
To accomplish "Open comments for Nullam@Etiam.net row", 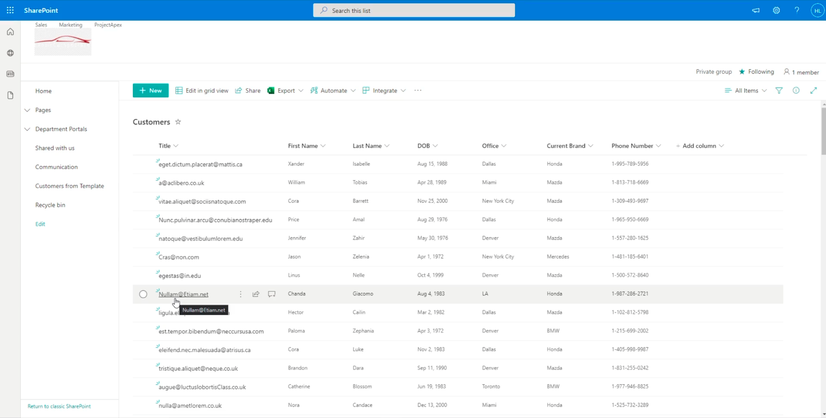I will 272,294.
